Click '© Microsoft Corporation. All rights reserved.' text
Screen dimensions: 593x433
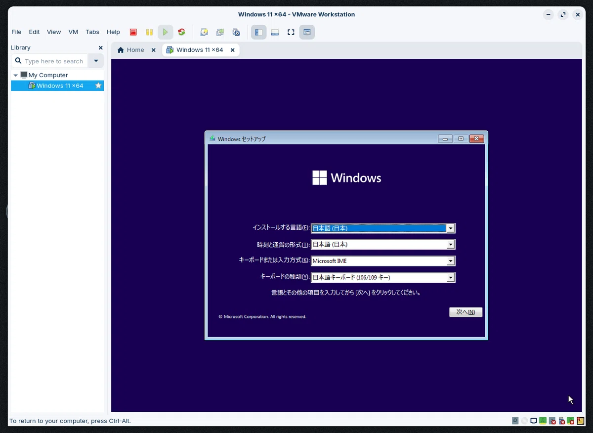pos(262,316)
